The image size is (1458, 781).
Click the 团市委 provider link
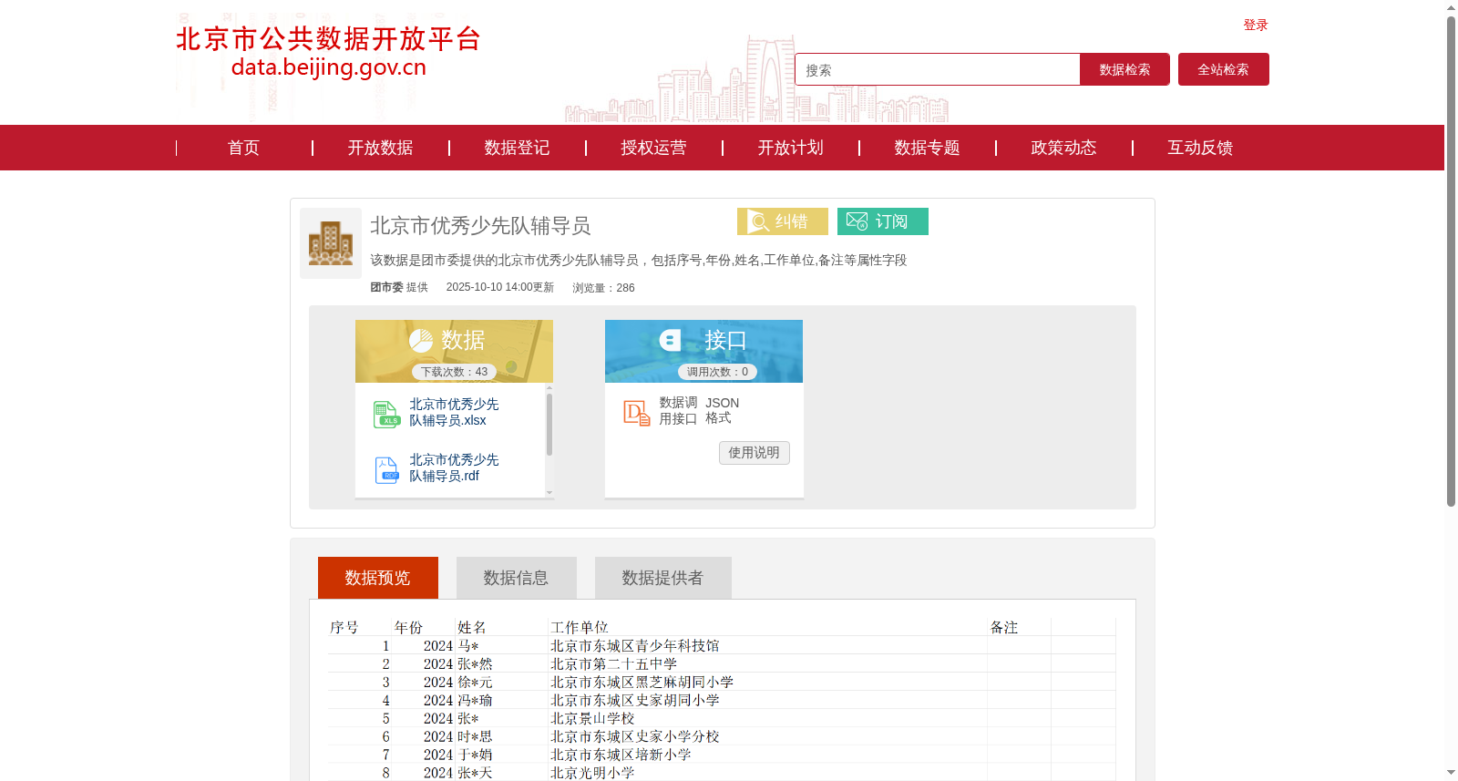coord(386,287)
